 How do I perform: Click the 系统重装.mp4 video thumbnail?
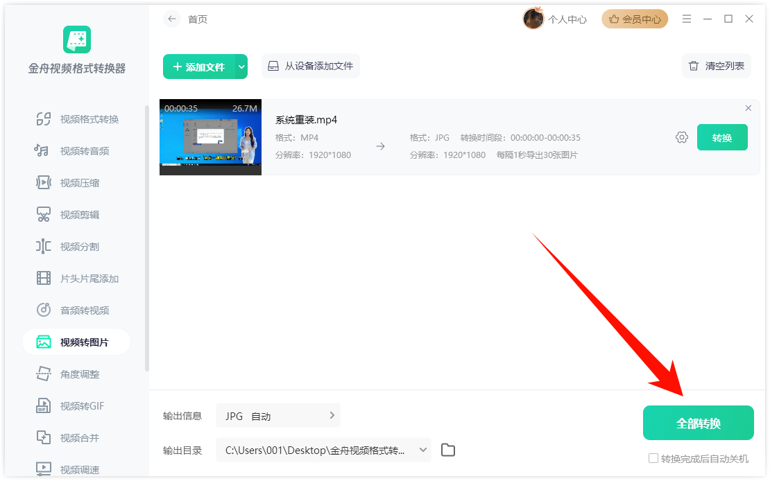coord(210,137)
